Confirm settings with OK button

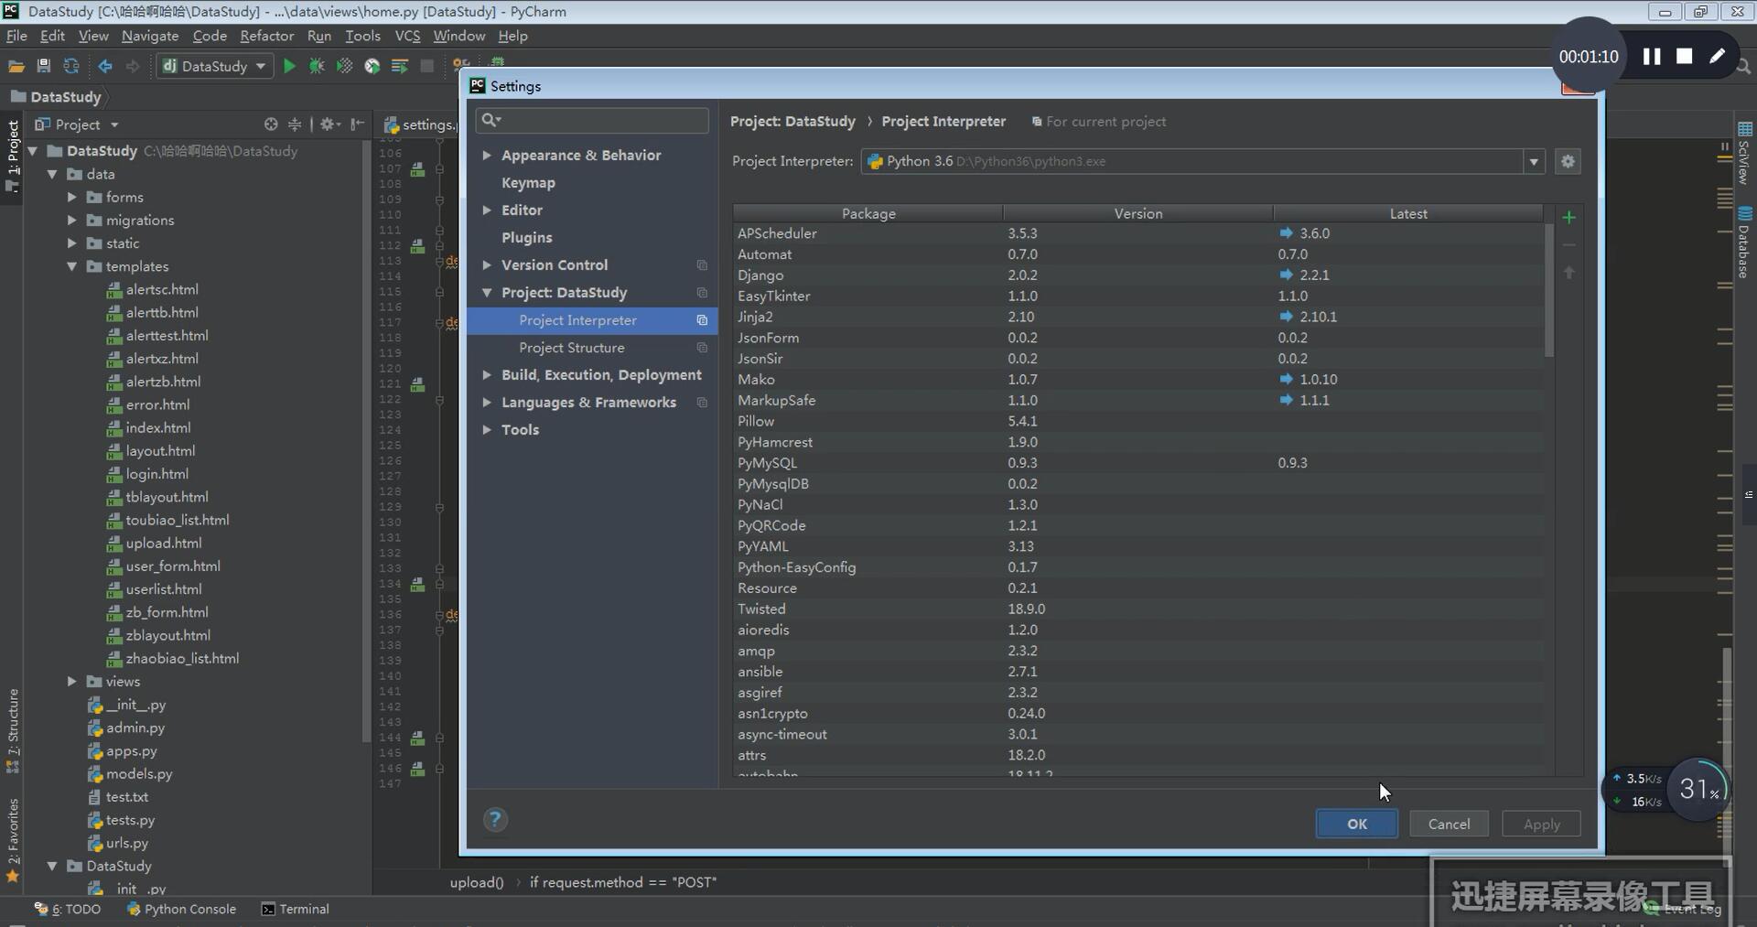coord(1356,824)
